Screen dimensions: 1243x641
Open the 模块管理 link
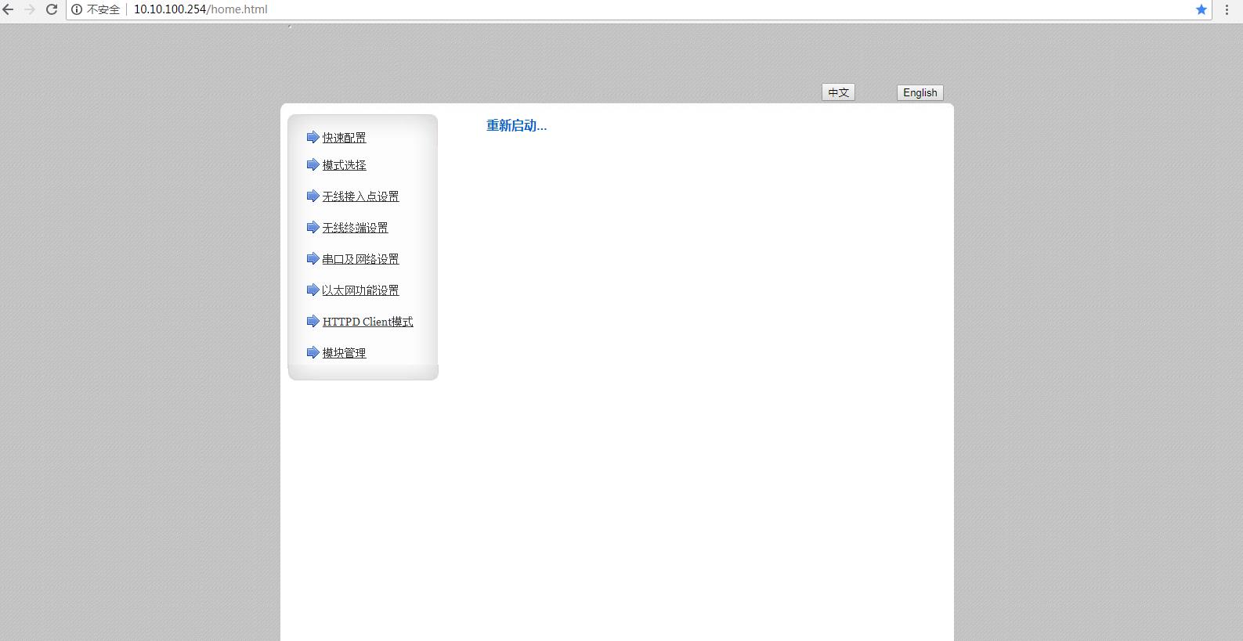344,353
